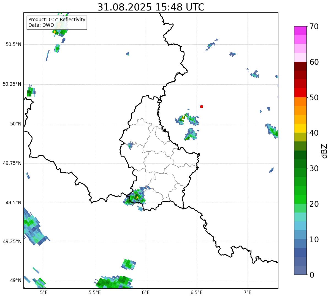Click the red station marker dot
The width and height of the screenshot is (331, 298).
tap(202, 106)
